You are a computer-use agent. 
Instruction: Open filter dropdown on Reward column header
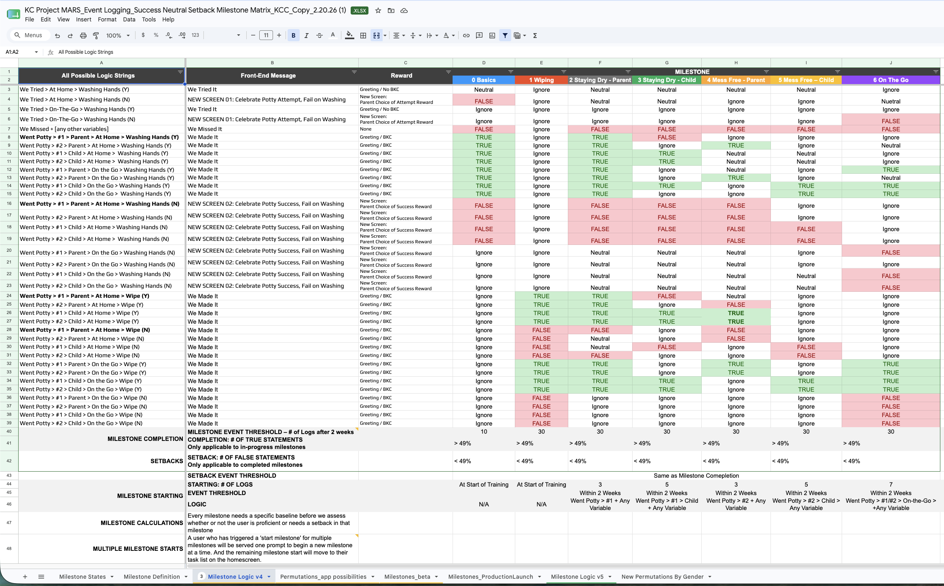(x=448, y=72)
